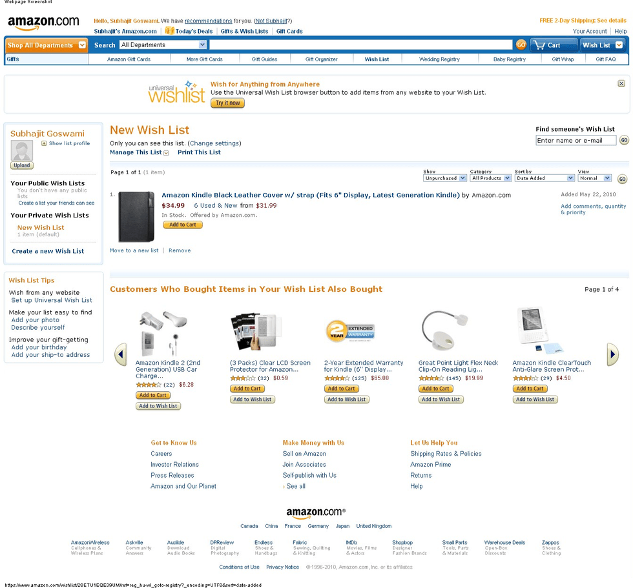Click the Try it now button
633x588 pixels.
tap(227, 103)
